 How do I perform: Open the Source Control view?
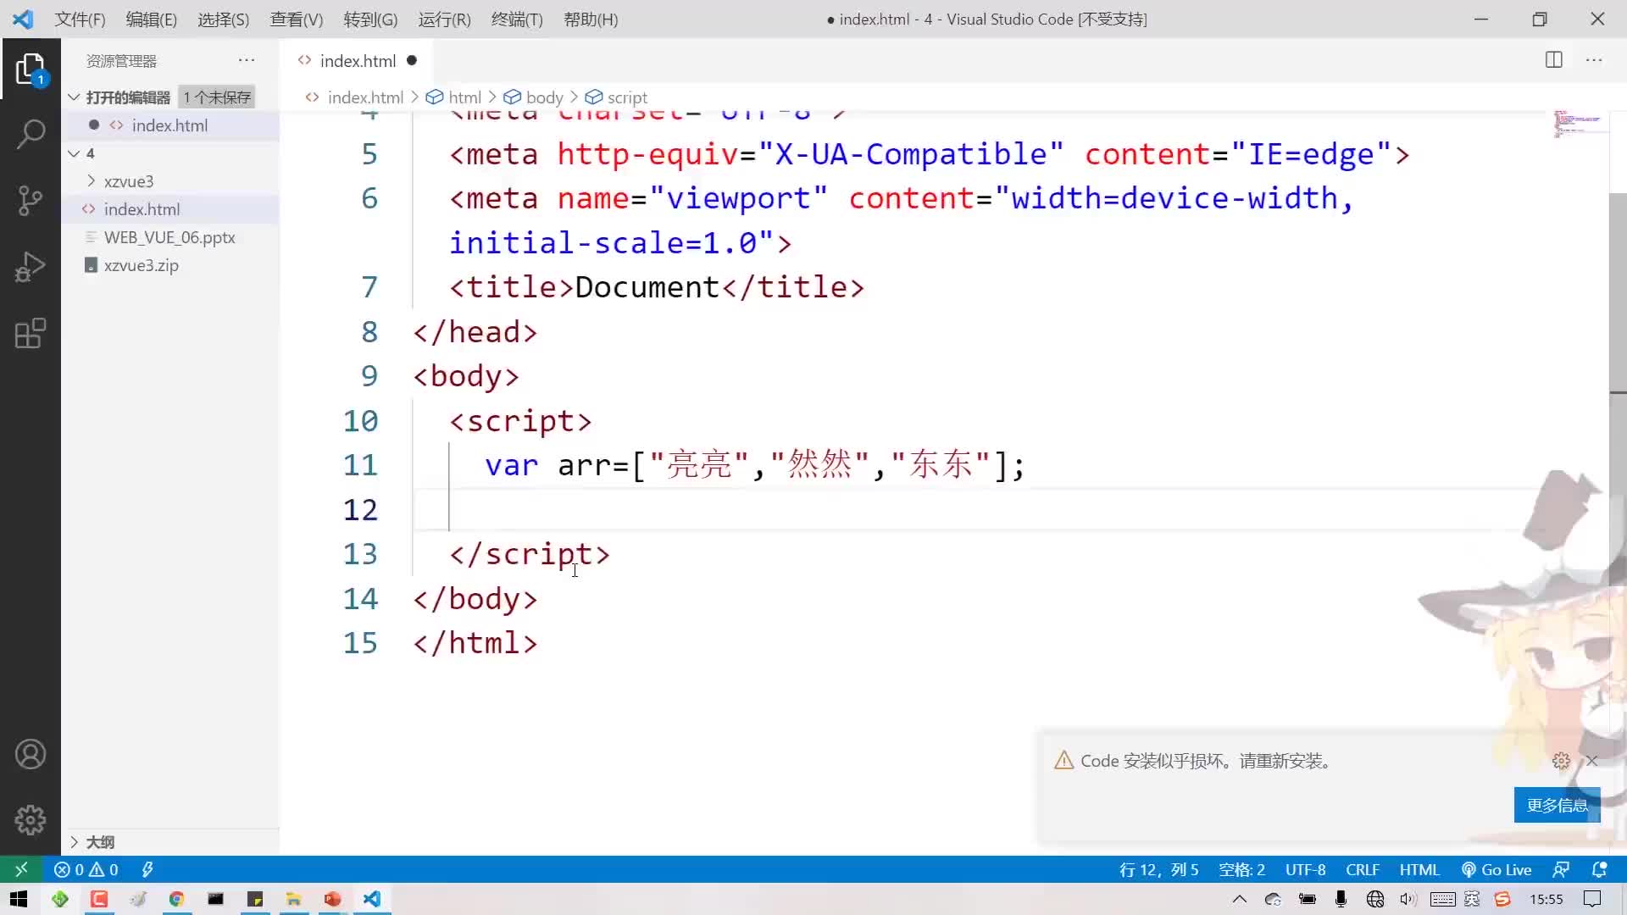click(31, 201)
